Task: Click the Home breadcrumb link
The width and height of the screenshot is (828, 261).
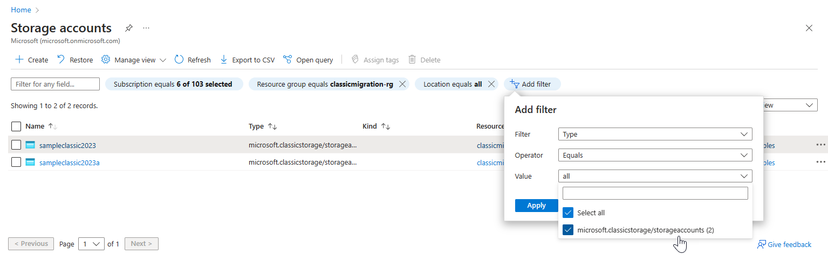Action: [21, 10]
